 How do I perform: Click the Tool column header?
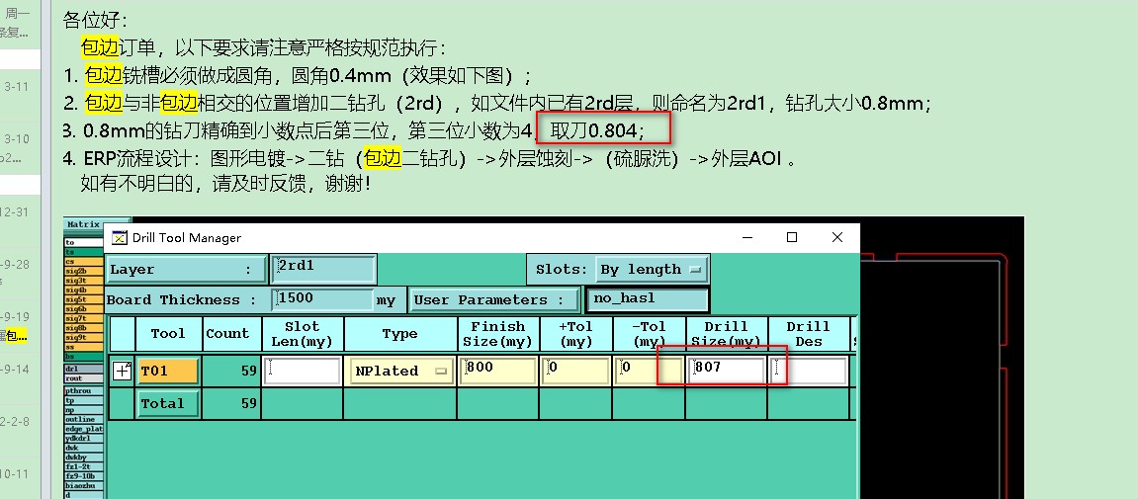168,334
